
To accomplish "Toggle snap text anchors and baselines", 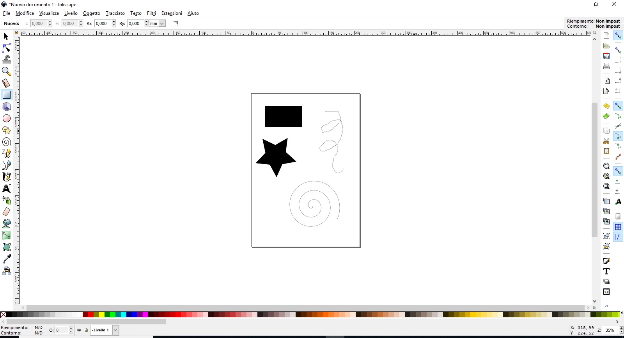I will point(618,202).
